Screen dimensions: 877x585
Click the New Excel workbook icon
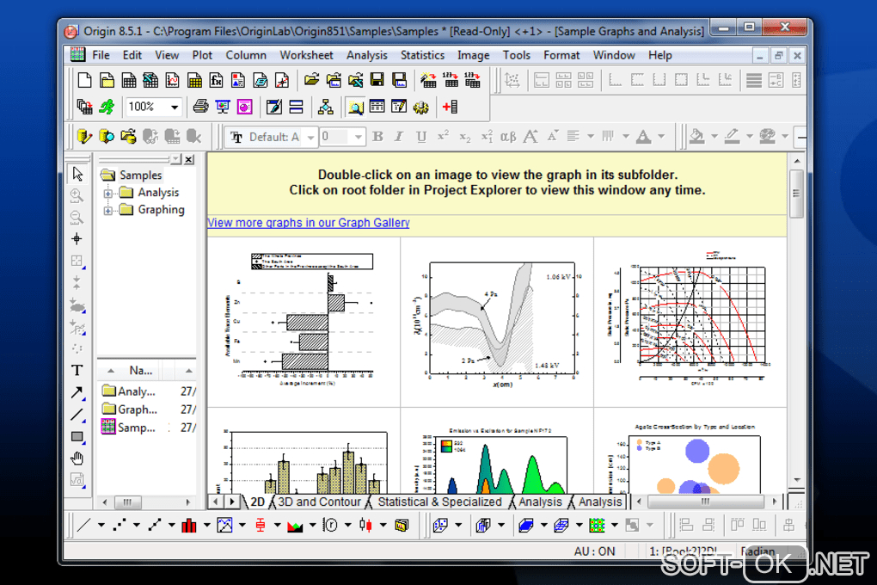(x=150, y=80)
